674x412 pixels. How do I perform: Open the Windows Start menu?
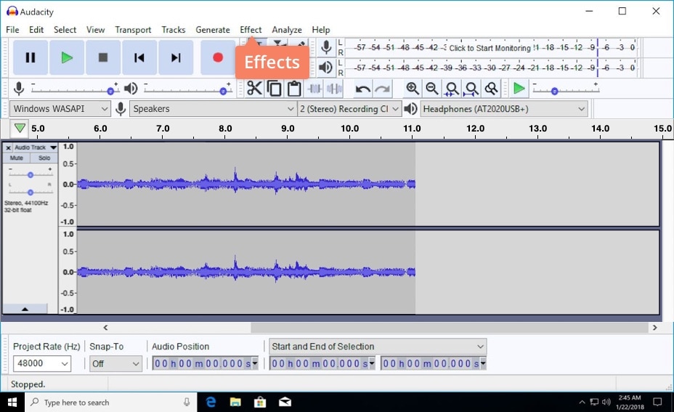click(x=12, y=403)
